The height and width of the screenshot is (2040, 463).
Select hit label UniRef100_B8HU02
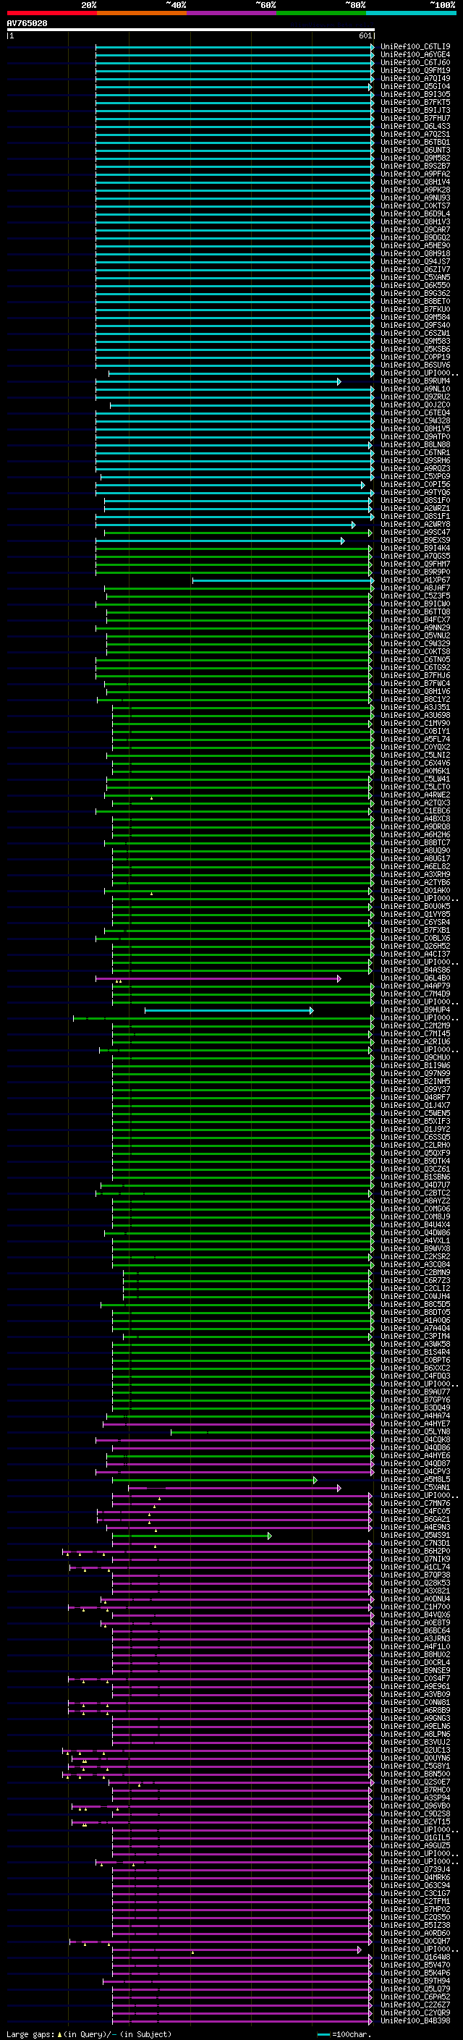415,1654
